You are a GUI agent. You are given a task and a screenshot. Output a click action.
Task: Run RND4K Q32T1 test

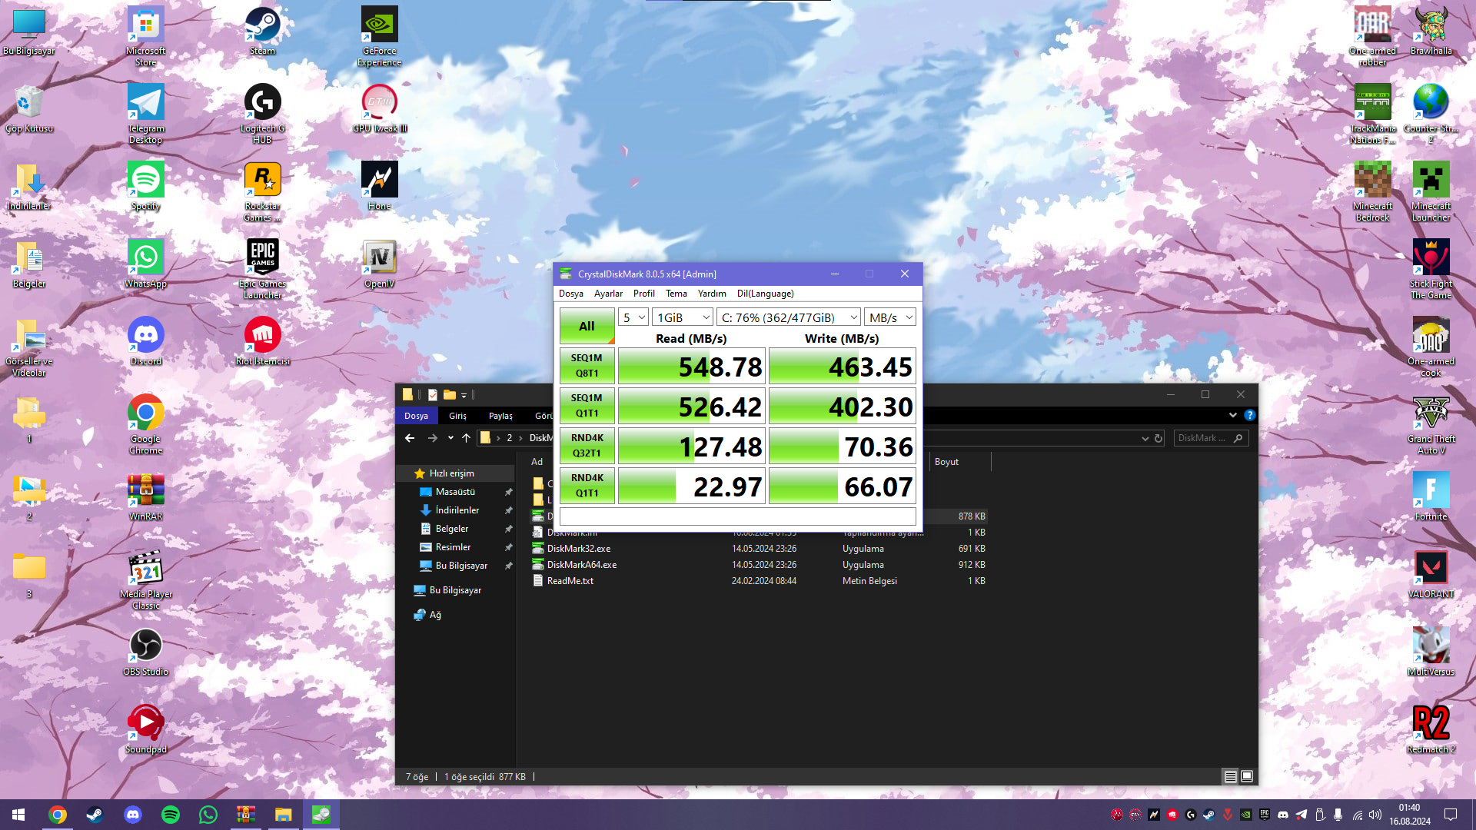point(587,446)
